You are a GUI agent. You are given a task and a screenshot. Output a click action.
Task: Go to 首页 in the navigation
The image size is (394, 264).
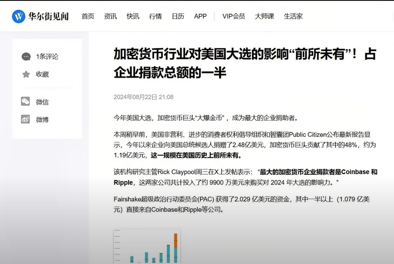88,16
